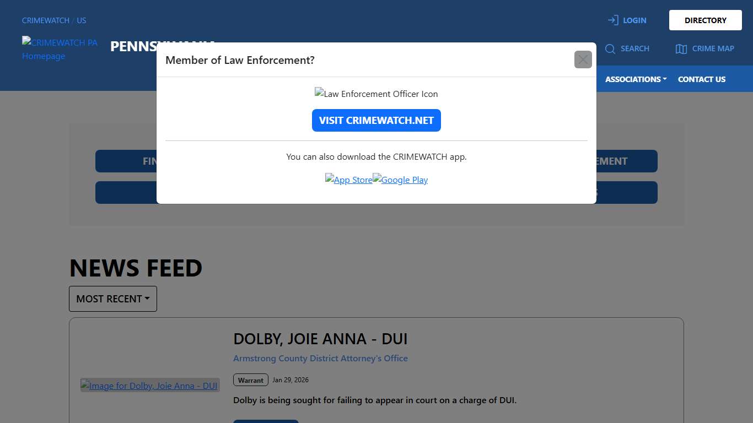The width and height of the screenshot is (753, 423).
Task: Expand the Associations dropdown menu
Action: pos(636,79)
